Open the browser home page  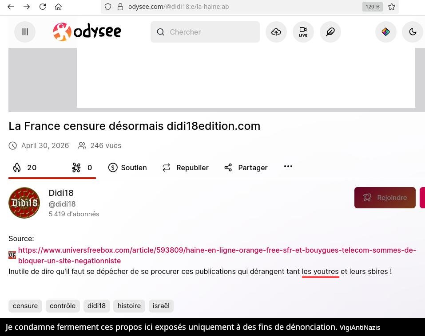[x=58, y=7]
